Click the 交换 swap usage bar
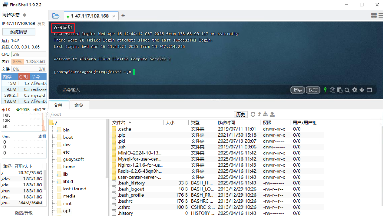 click(x=29, y=69)
